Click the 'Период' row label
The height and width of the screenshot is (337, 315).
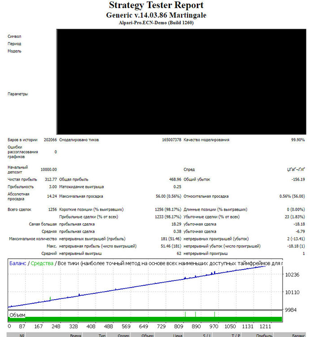point(14,44)
